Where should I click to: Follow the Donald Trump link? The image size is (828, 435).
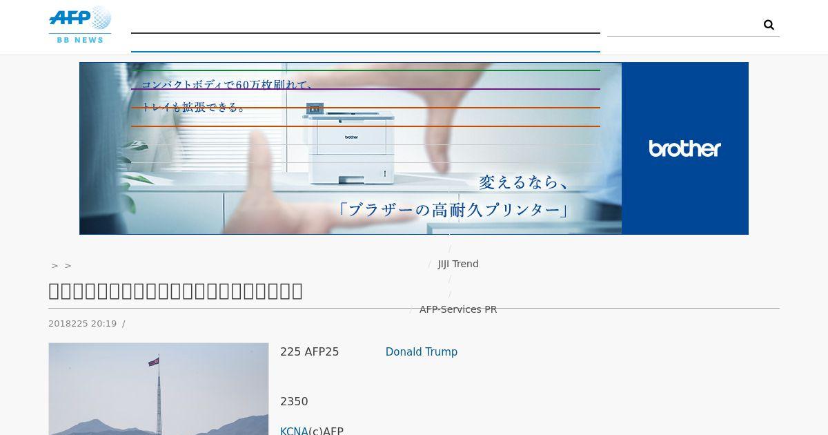coord(422,352)
